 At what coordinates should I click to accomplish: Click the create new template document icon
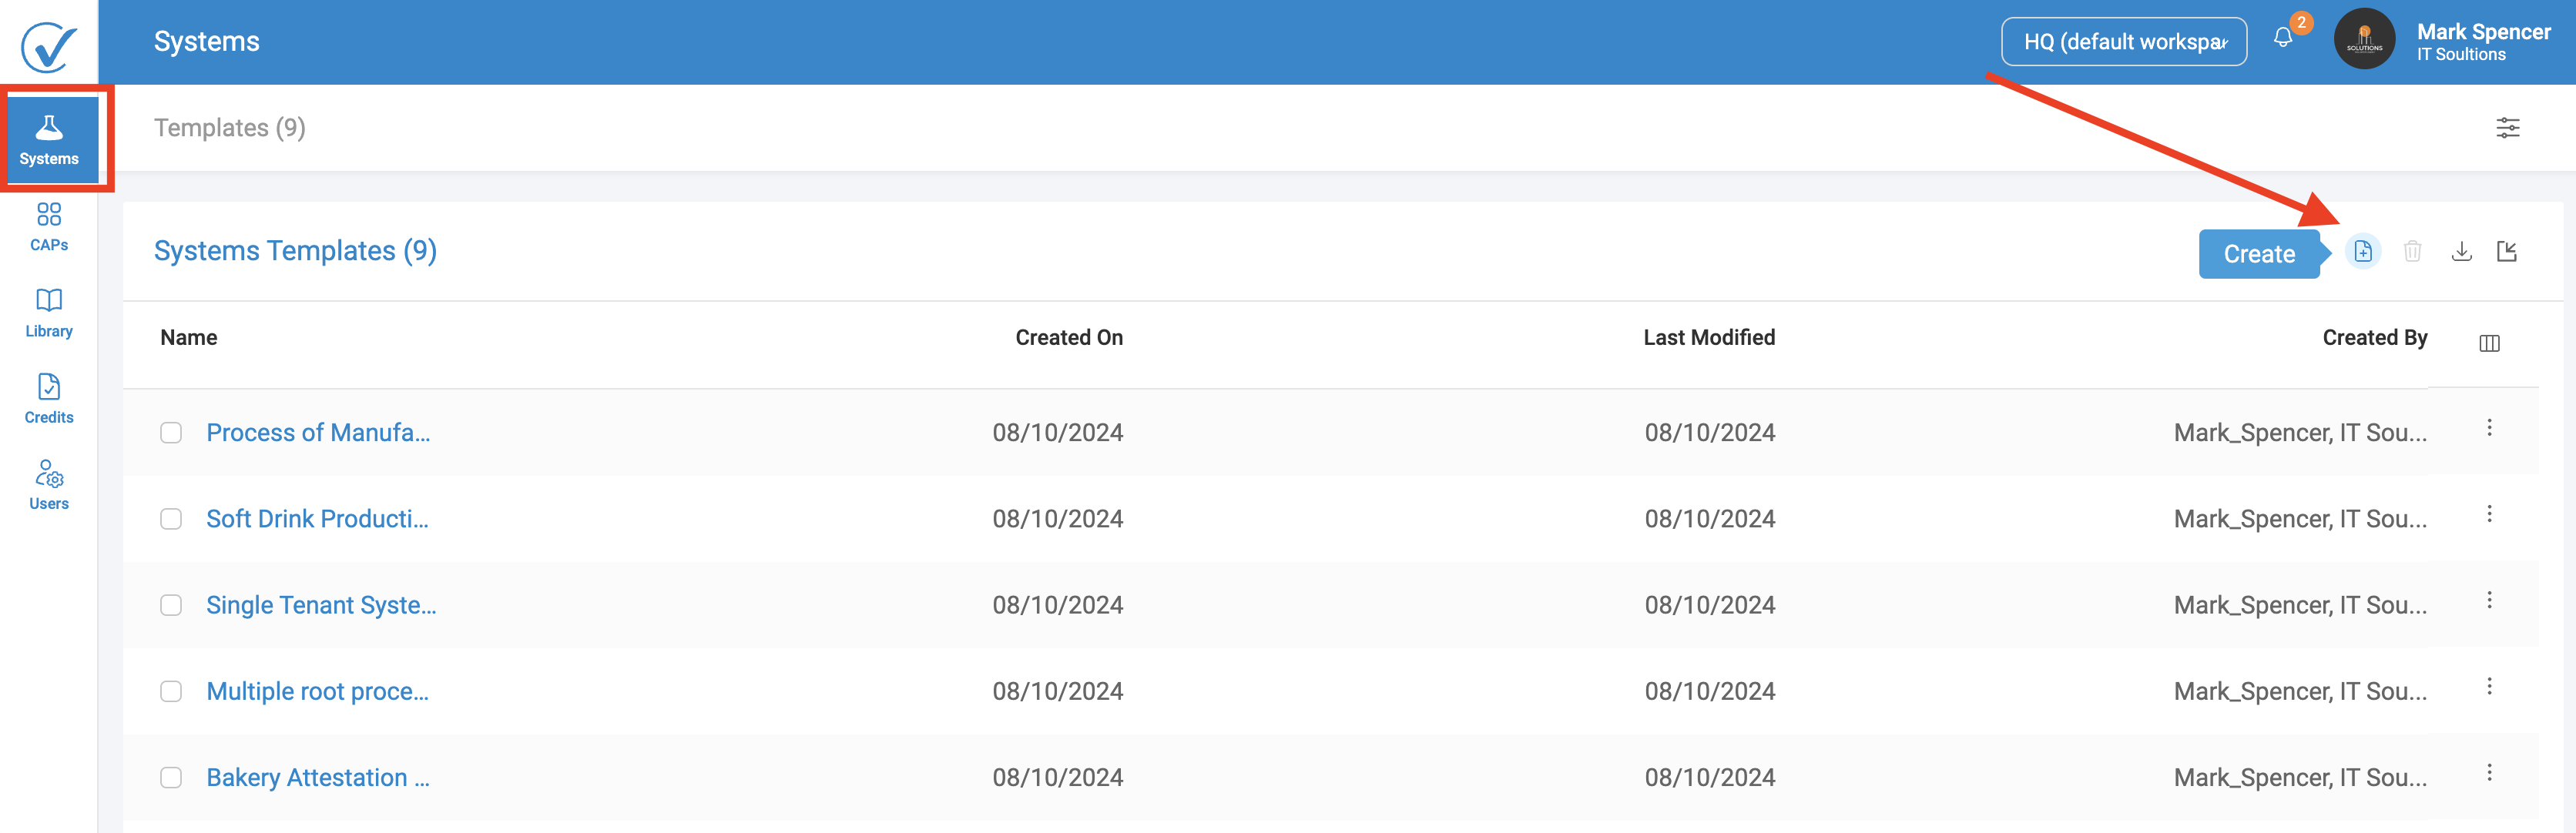coord(2363,251)
